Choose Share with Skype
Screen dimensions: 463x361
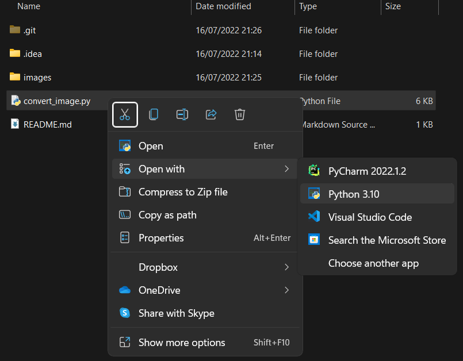pyautogui.click(x=205, y=313)
